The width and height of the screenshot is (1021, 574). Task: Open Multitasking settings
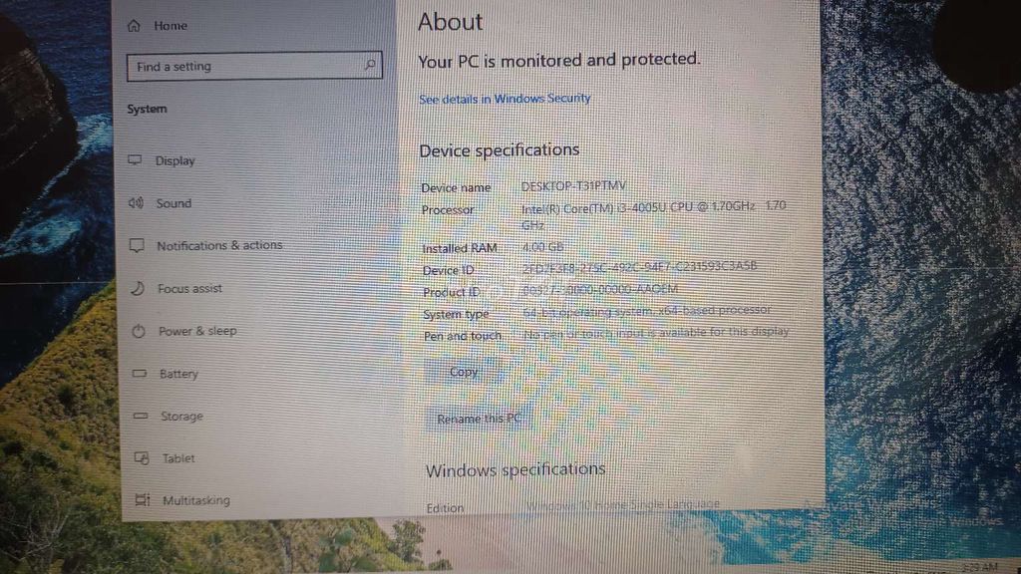[196, 500]
